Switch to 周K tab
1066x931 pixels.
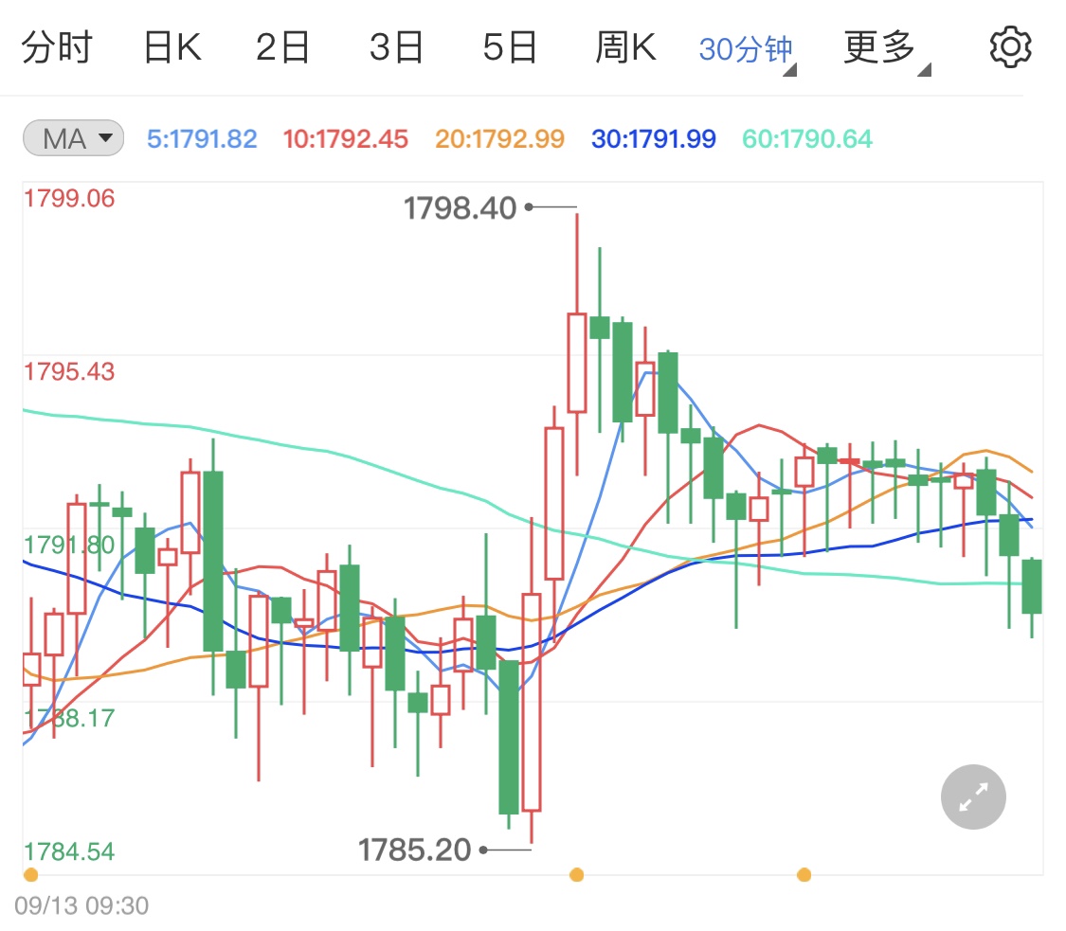coord(625,47)
